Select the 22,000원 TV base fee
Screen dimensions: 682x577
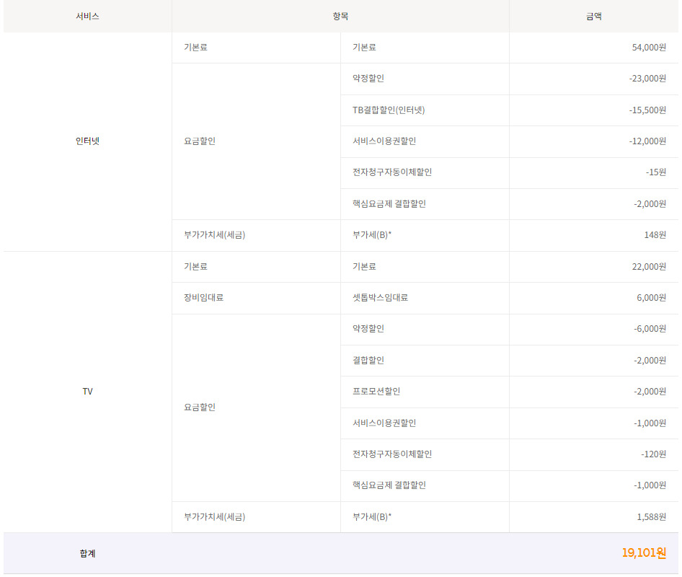coord(648,267)
